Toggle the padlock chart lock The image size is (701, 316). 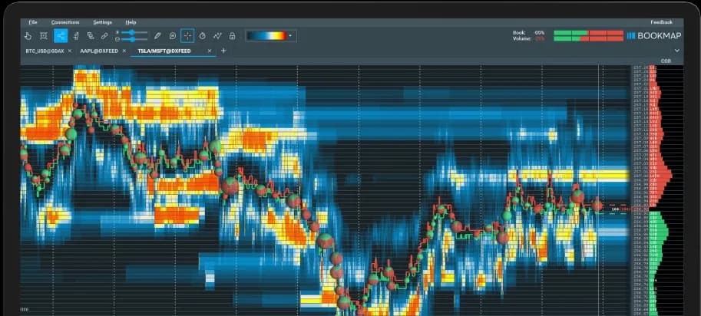232,35
